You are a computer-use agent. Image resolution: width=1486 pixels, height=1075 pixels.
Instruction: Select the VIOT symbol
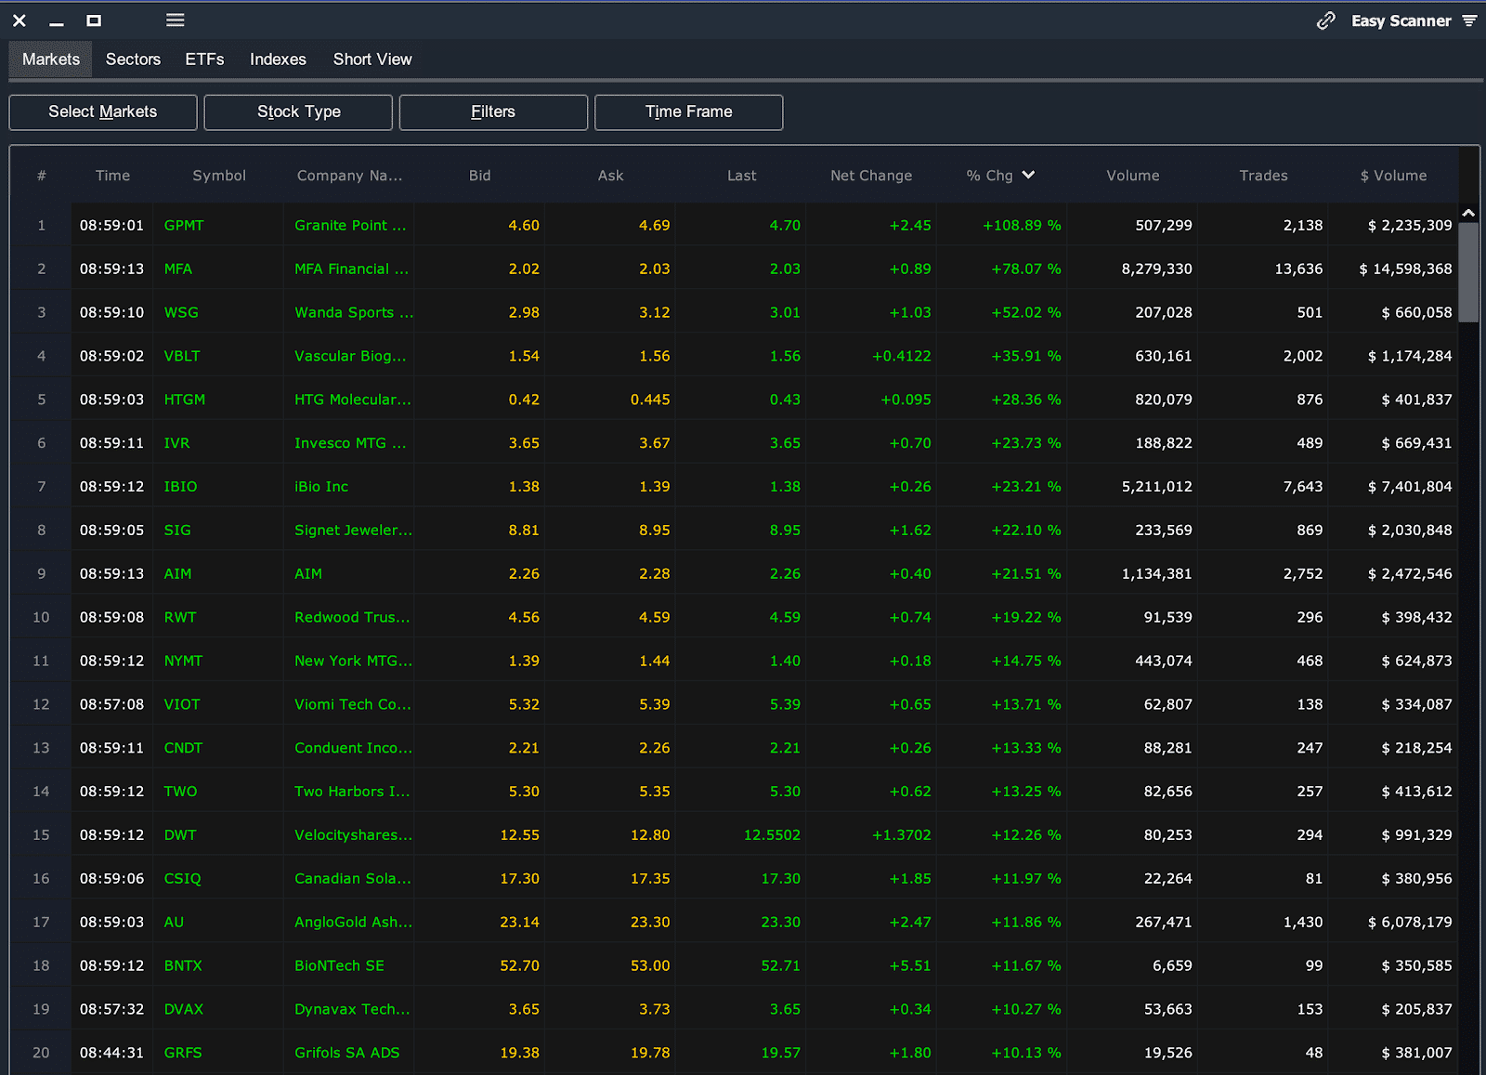pyautogui.click(x=182, y=705)
